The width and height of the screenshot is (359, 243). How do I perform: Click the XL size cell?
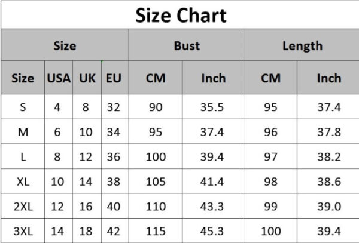(x=23, y=182)
